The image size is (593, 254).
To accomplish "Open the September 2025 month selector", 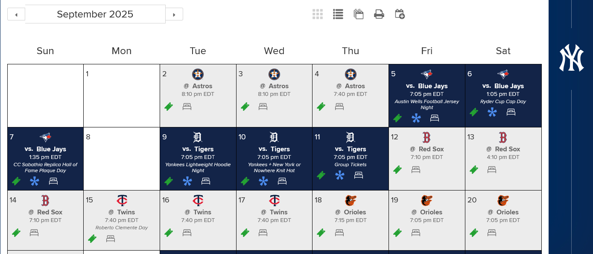I will (95, 14).
